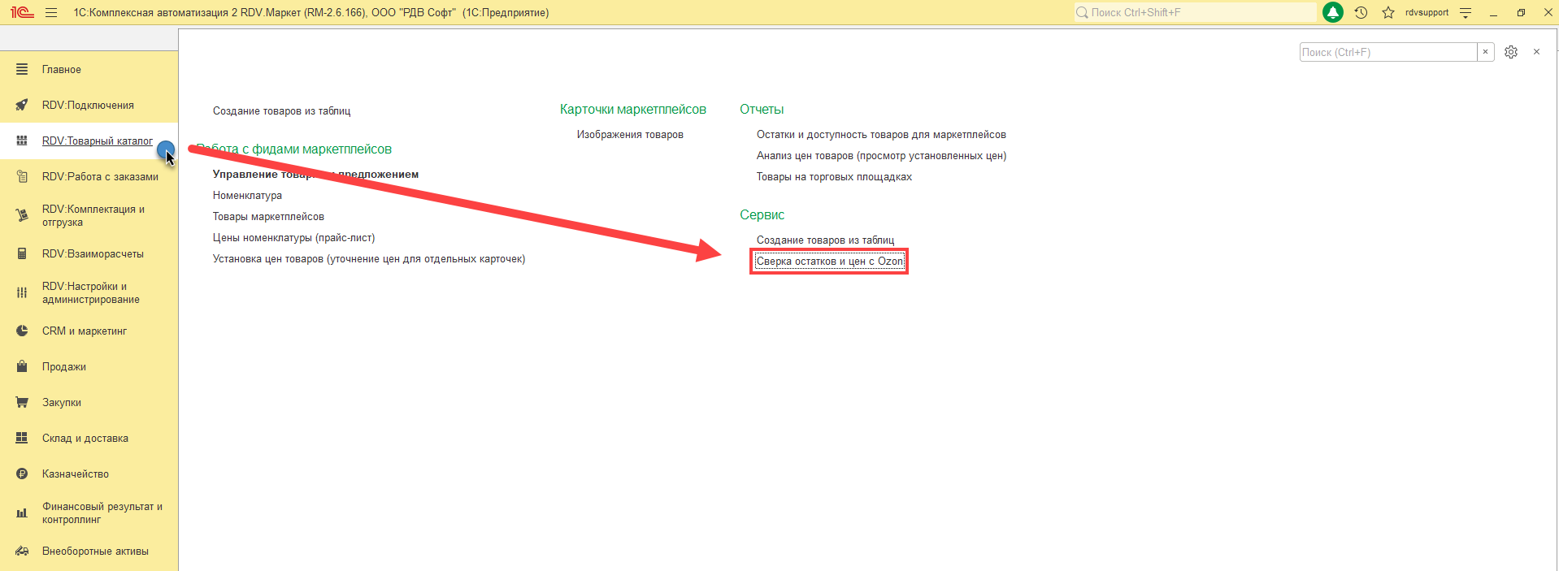
Task: Go to Продажи section
Action: (x=64, y=366)
